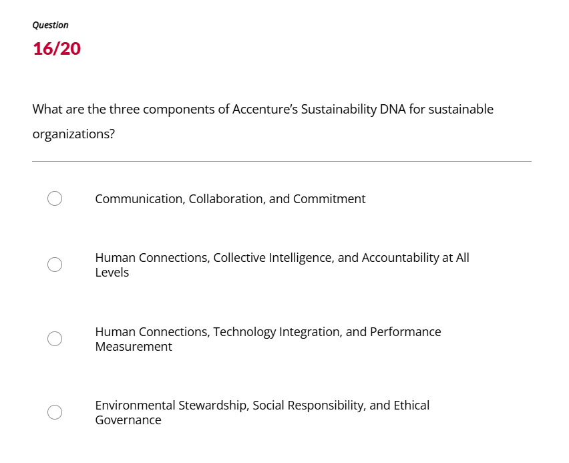Pick the Environmental Stewardship radio button
This screenshot has width=569, height=463.
click(55, 412)
